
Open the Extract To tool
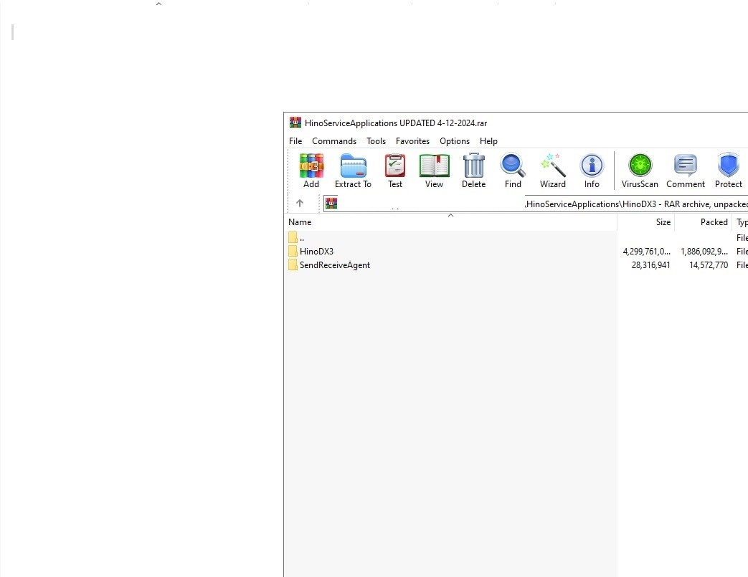(x=353, y=166)
